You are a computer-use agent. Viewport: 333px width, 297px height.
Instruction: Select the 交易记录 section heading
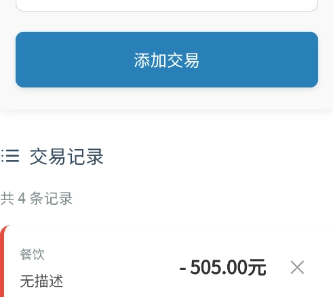[x=66, y=157]
